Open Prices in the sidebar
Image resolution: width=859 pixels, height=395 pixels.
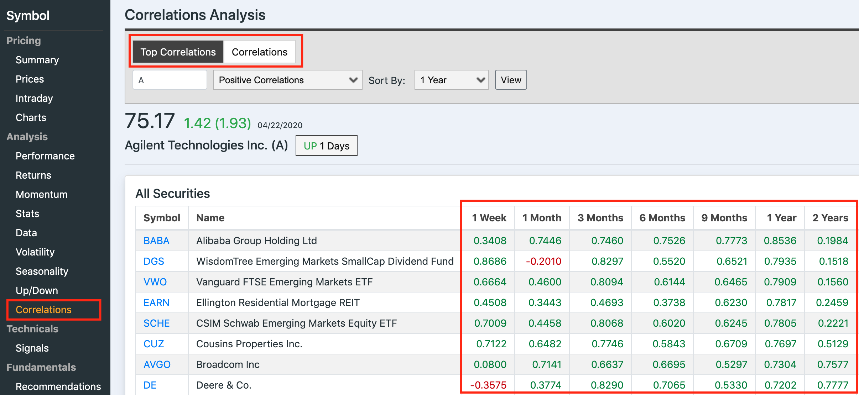point(30,79)
